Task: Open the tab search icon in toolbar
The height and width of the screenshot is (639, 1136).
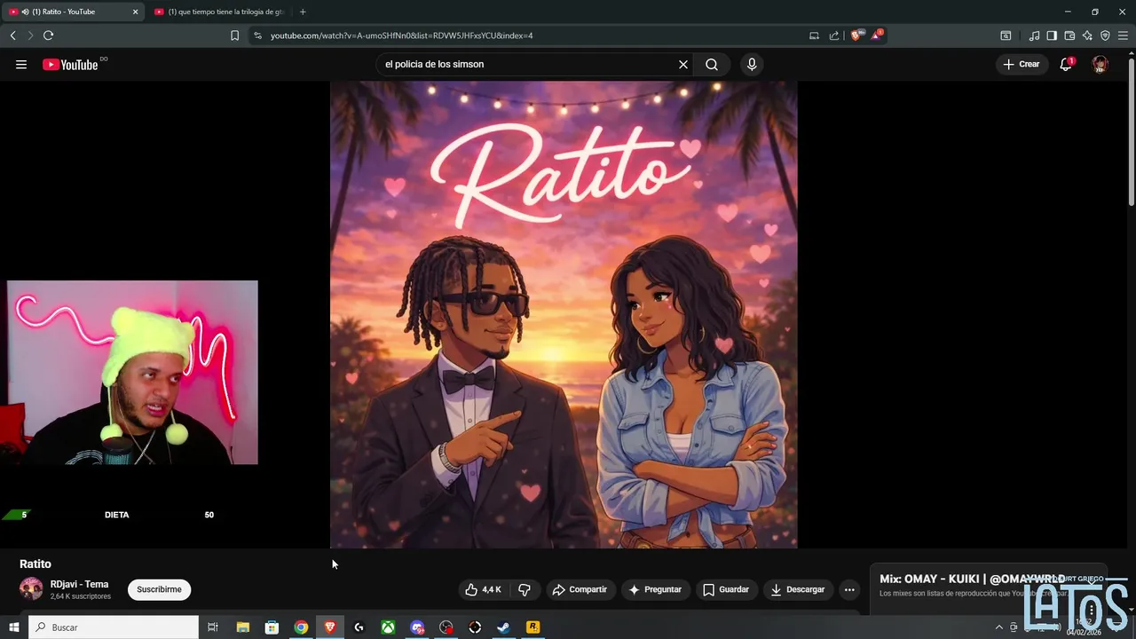Action: (1006, 35)
